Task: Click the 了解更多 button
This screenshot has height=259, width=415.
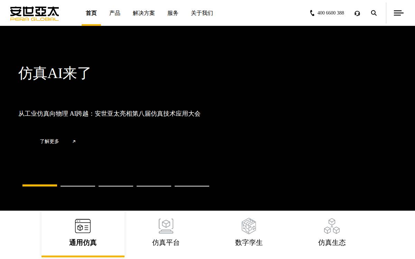Action: (49, 141)
